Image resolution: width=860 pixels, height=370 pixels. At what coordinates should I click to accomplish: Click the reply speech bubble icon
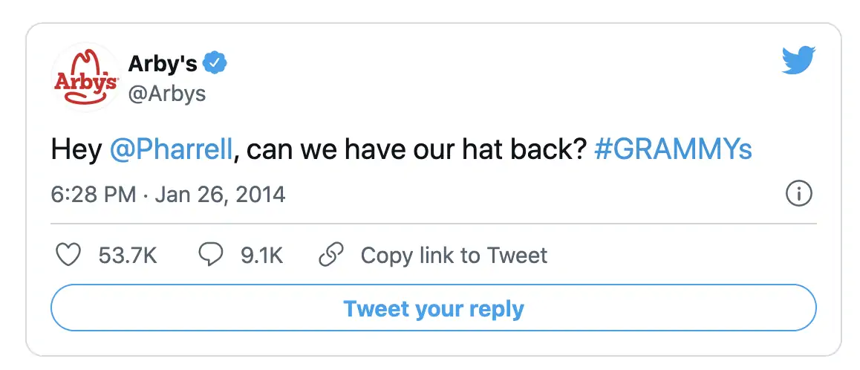click(x=211, y=256)
